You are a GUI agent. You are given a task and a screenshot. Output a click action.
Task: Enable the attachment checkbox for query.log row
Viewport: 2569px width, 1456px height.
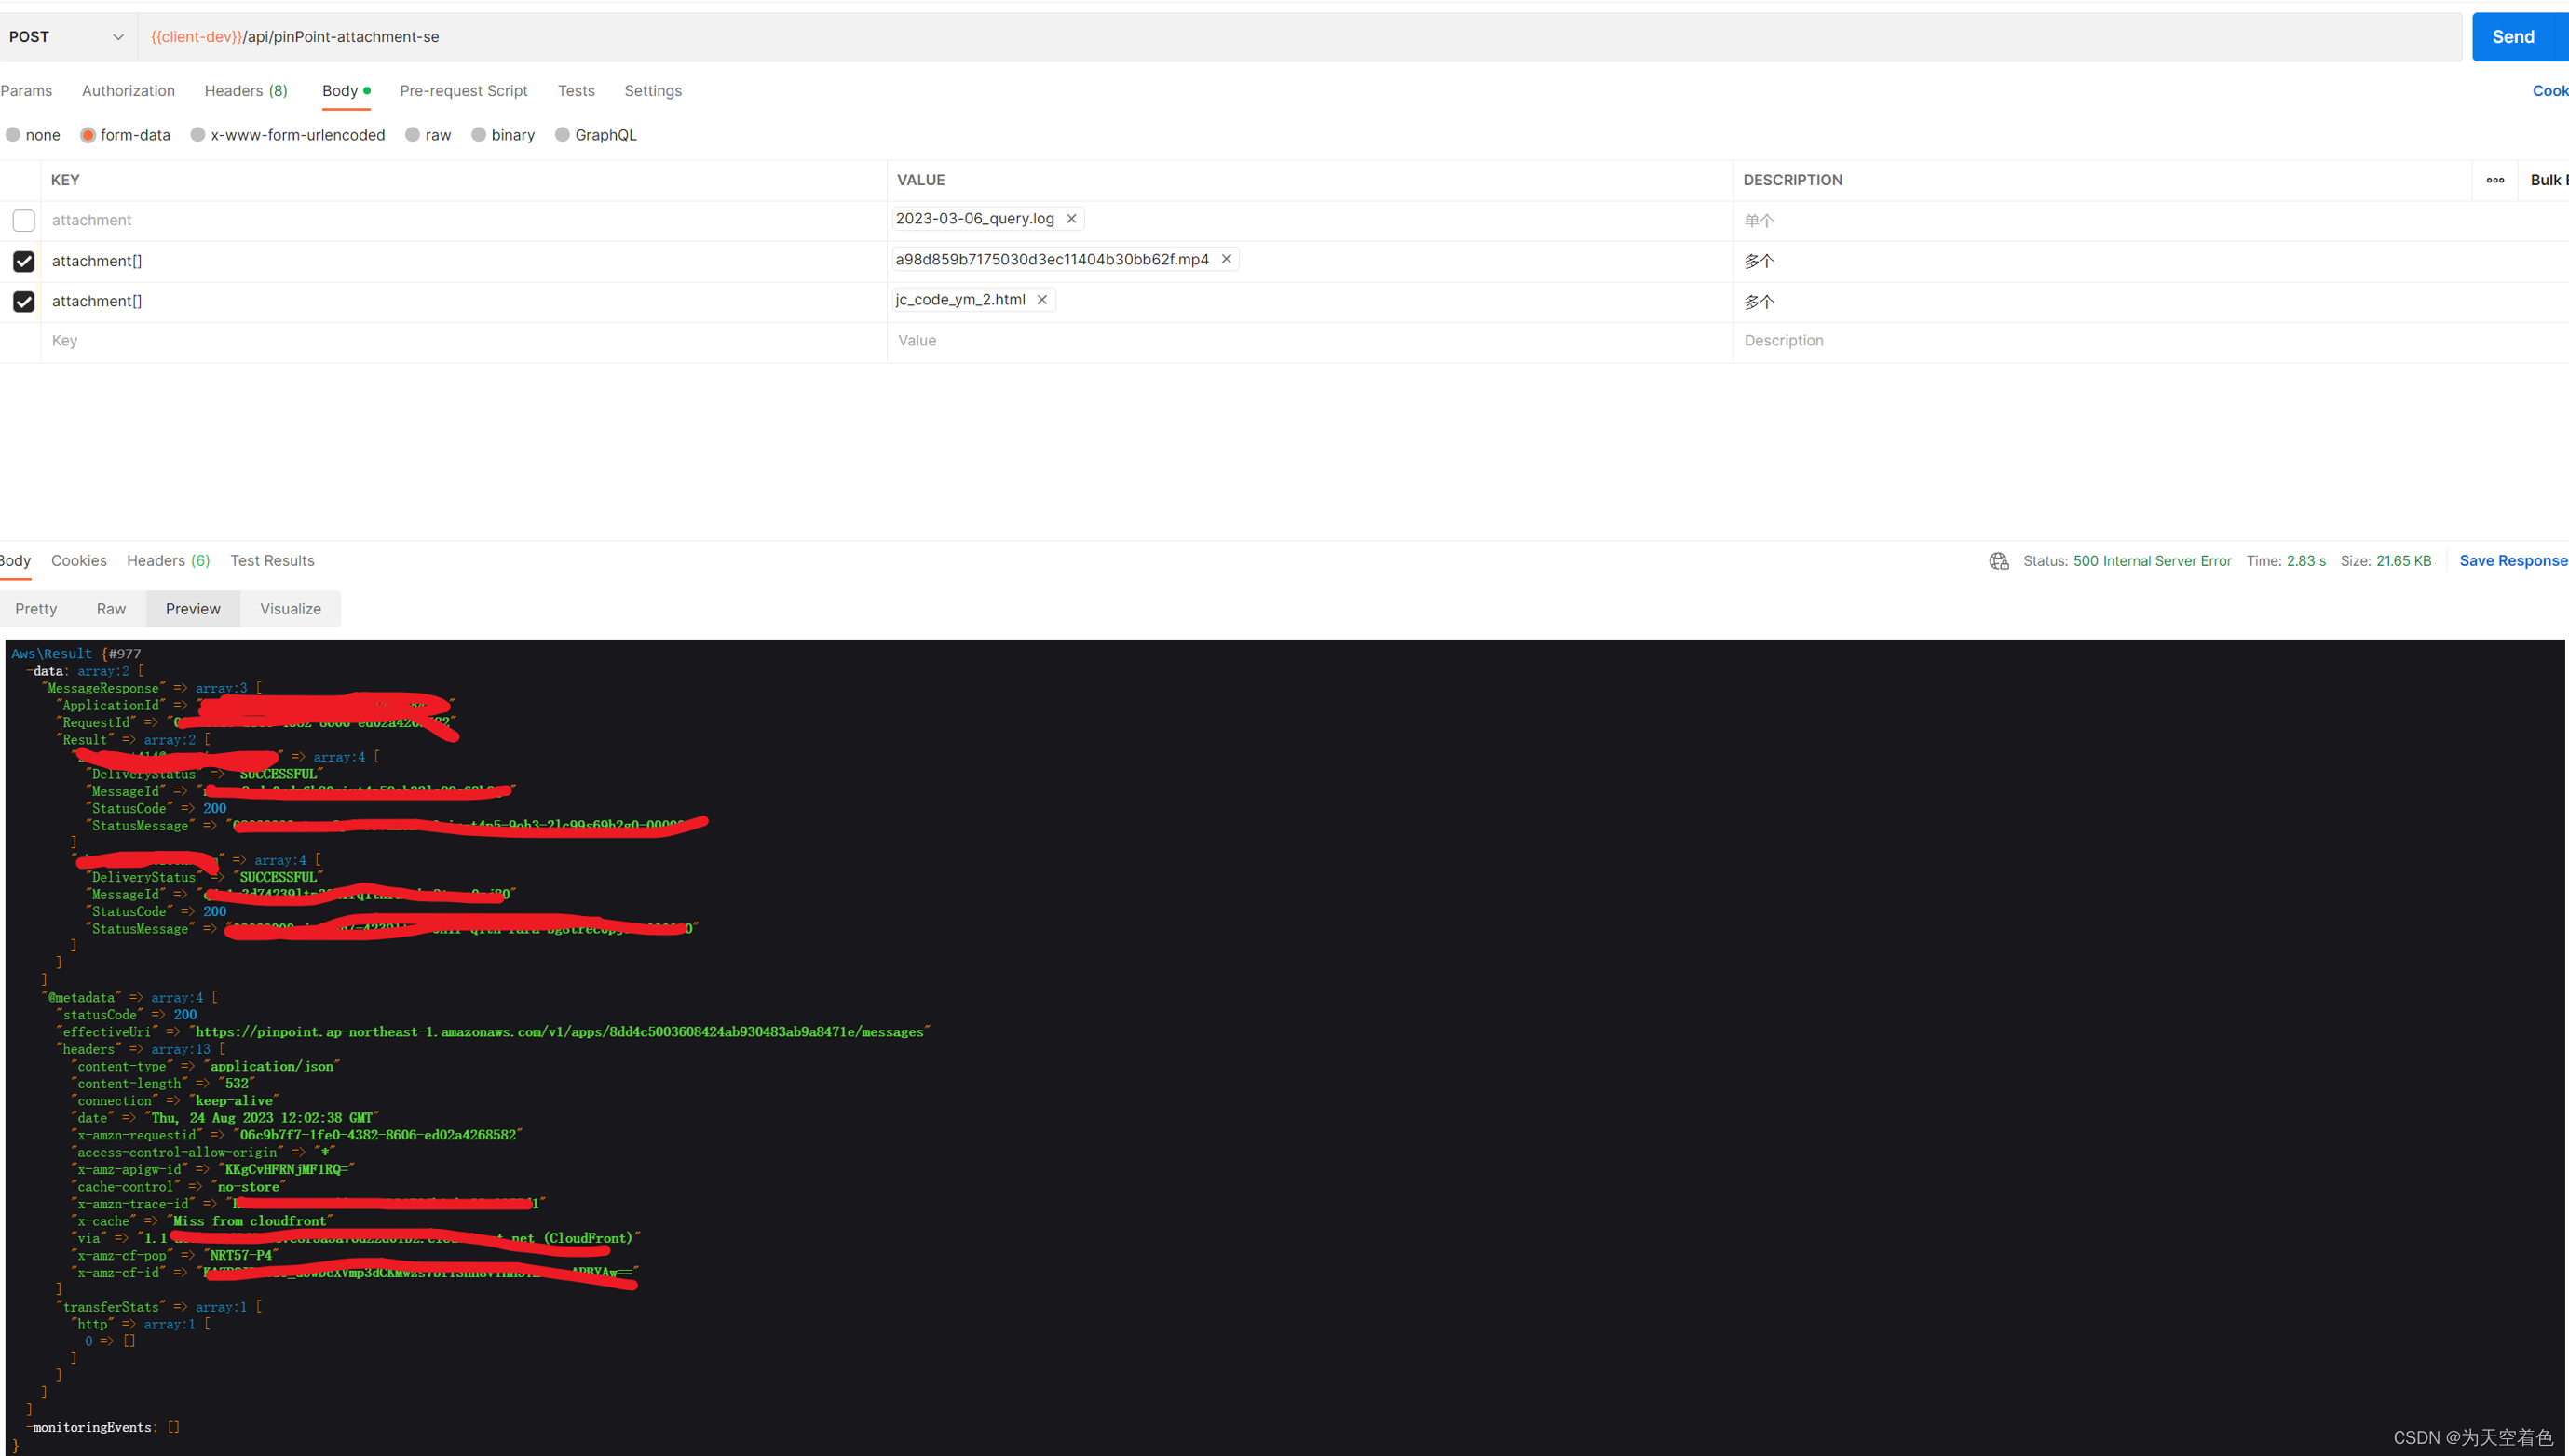(23, 220)
